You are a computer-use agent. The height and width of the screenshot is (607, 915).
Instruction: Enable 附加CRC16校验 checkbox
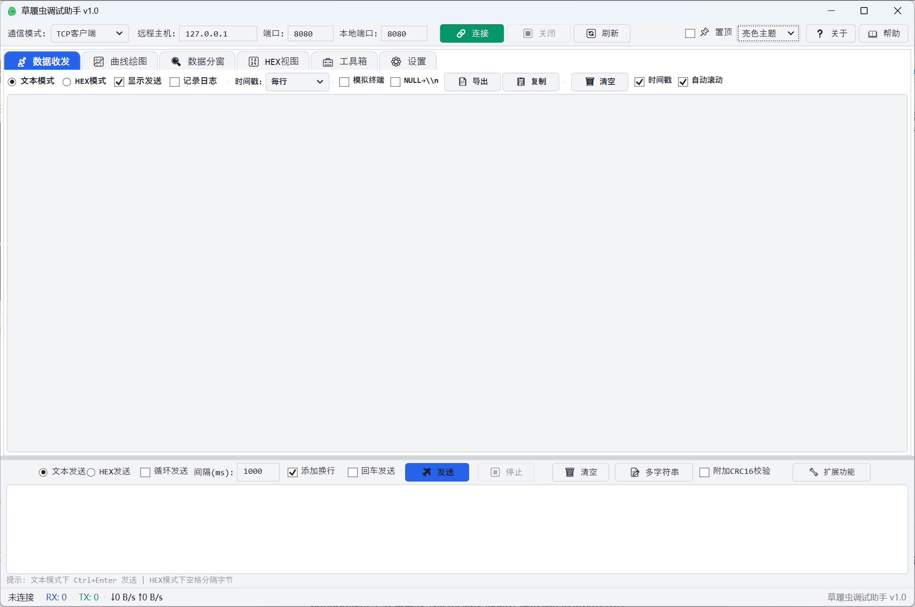tap(704, 472)
